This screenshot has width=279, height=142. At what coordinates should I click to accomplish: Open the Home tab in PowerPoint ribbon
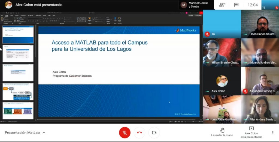click(7, 15)
